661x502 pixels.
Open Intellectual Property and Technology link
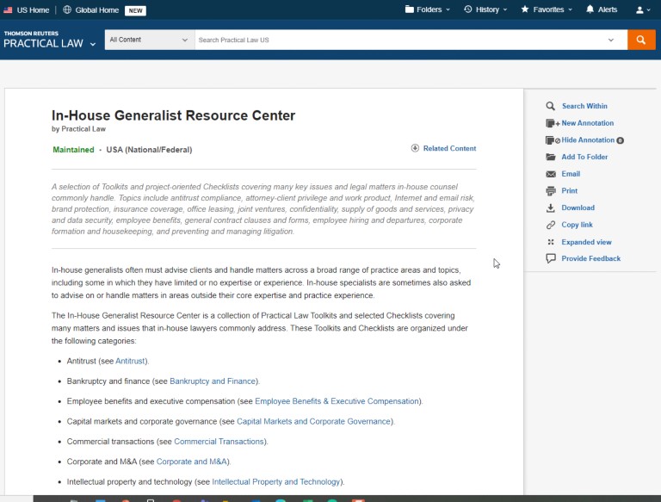pos(276,481)
